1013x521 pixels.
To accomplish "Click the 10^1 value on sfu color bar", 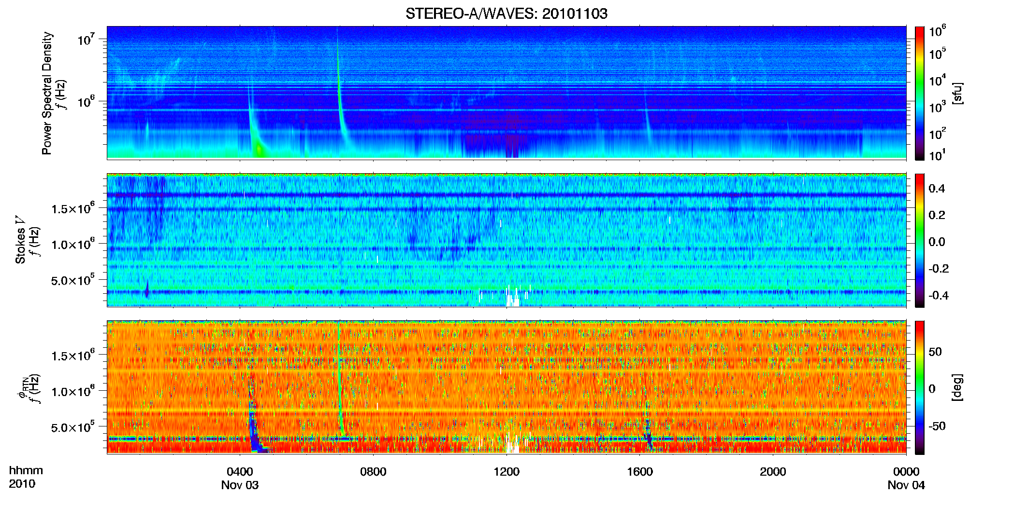I will [x=937, y=155].
